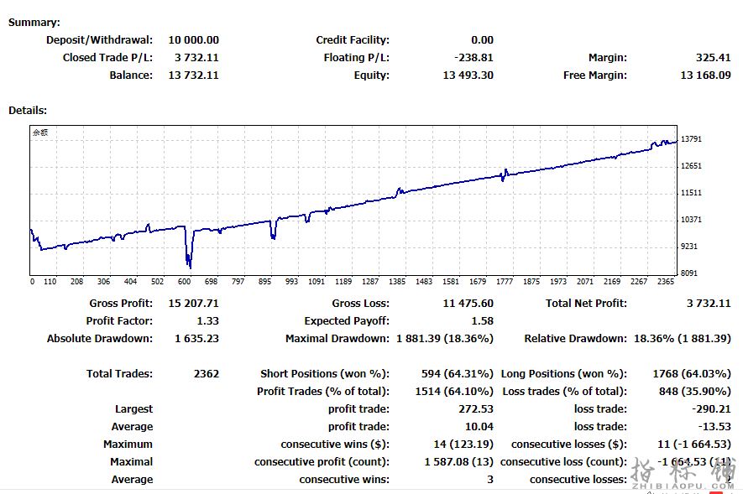The image size is (743, 494).
Task: Select the average loss trade value -13.53
Action: (x=714, y=426)
